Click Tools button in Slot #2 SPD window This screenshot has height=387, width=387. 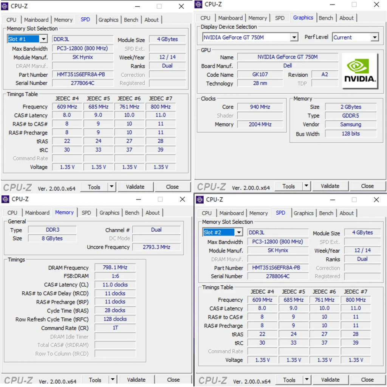[x=289, y=380]
